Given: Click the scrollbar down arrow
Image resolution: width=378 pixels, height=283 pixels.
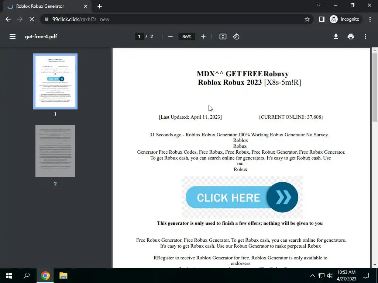Looking at the screenshot, I should point(374,265).
